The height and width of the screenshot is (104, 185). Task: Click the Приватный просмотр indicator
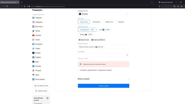pos(166,2)
